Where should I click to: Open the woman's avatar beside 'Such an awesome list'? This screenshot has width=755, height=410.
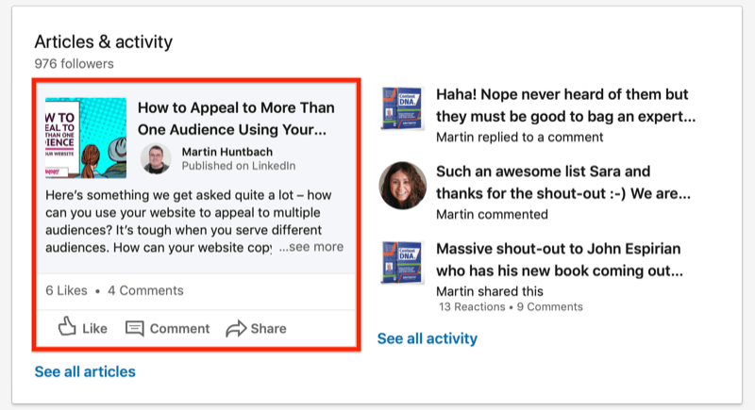[x=401, y=185]
